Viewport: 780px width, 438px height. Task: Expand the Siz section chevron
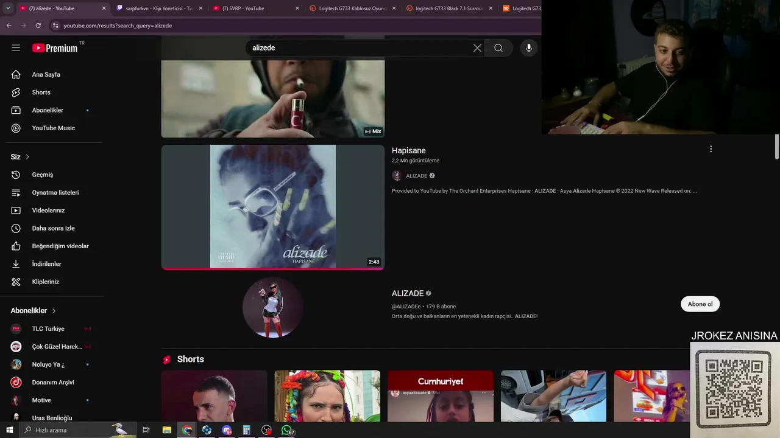pos(27,157)
